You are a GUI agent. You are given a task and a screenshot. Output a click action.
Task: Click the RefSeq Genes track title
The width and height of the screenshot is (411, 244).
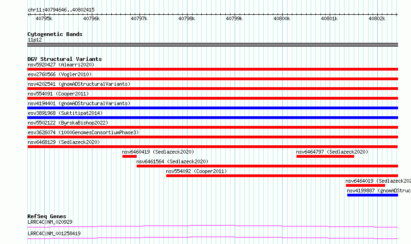(47, 216)
